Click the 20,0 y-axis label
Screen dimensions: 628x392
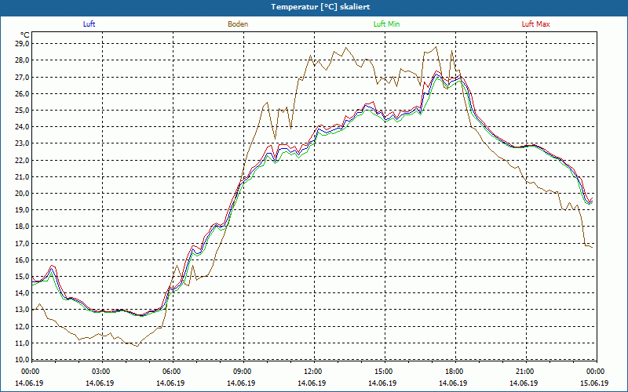coord(23,194)
